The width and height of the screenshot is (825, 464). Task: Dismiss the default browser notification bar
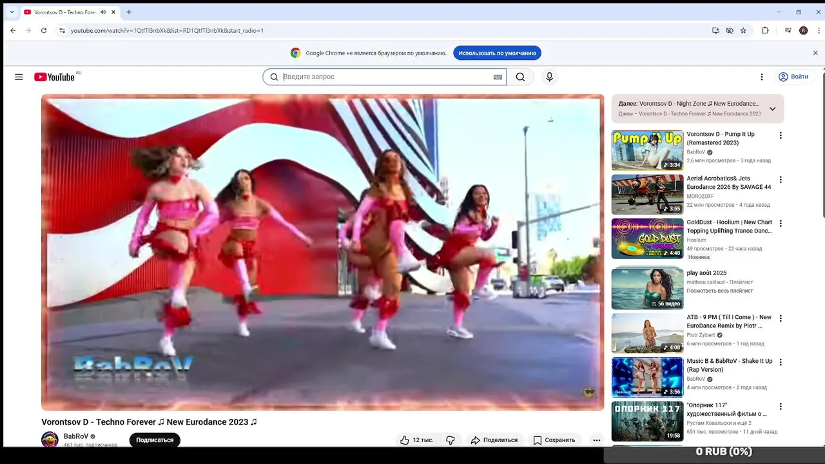[x=815, y=53]
